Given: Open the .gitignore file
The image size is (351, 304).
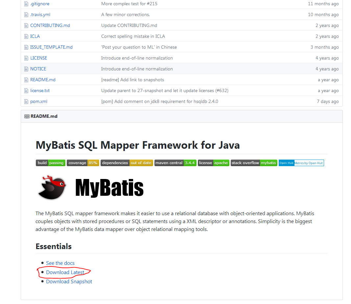Looking at the screenshot, I should (x=40, y=4).
